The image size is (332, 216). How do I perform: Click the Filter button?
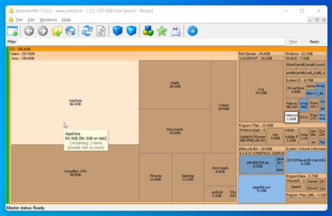(293, 42)
